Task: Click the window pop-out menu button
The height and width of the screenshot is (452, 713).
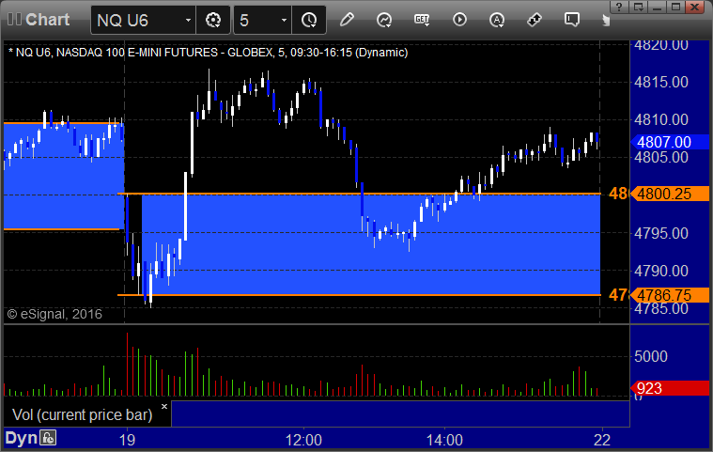Action: pyautogui.click(x=638, y=7)
